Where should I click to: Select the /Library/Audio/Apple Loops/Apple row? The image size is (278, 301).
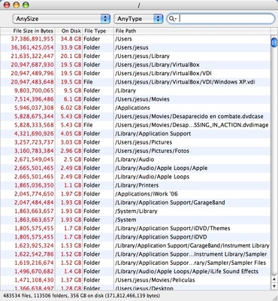(135, 168)
